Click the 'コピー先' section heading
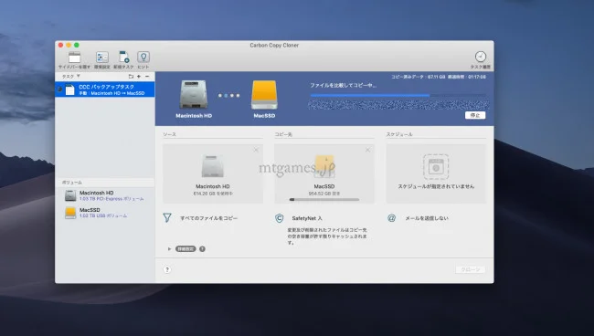The height and width of the screenshot is (336, 594). [x=283, y=134]
